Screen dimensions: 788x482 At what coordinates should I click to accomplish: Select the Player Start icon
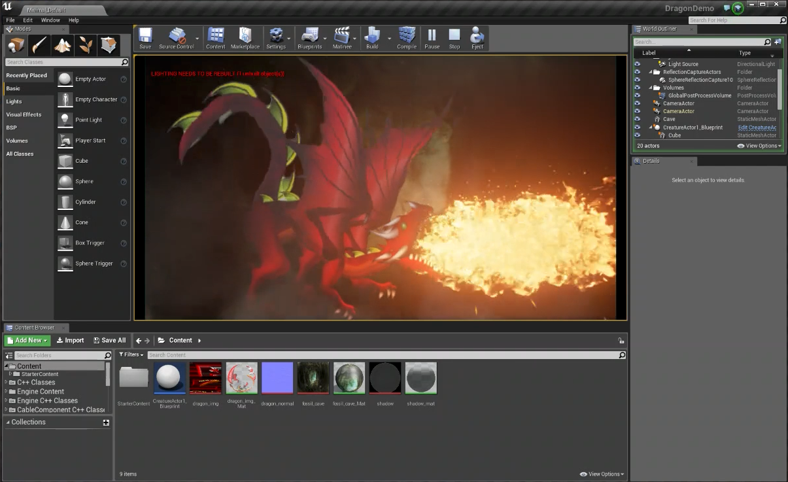(65, 141)
